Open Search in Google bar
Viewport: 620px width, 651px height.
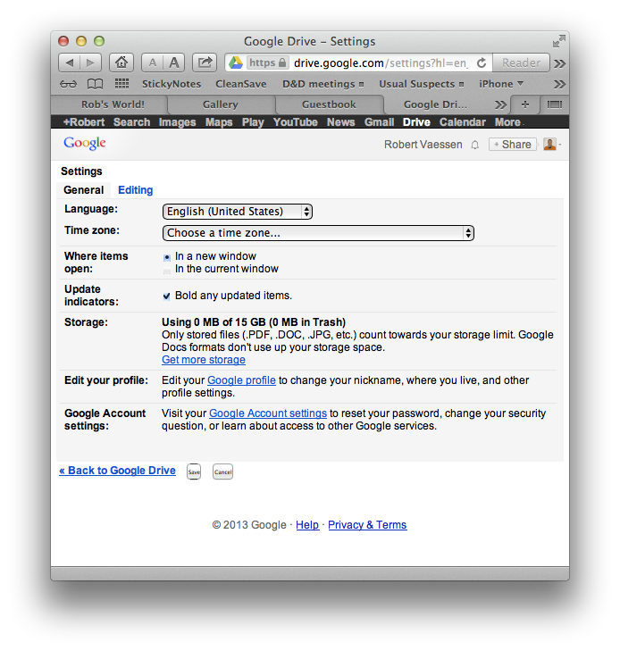131,122
